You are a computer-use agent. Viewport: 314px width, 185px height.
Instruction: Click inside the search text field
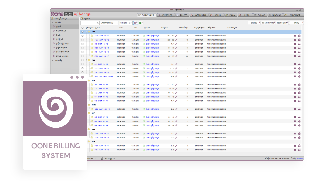tap(88, 23)
